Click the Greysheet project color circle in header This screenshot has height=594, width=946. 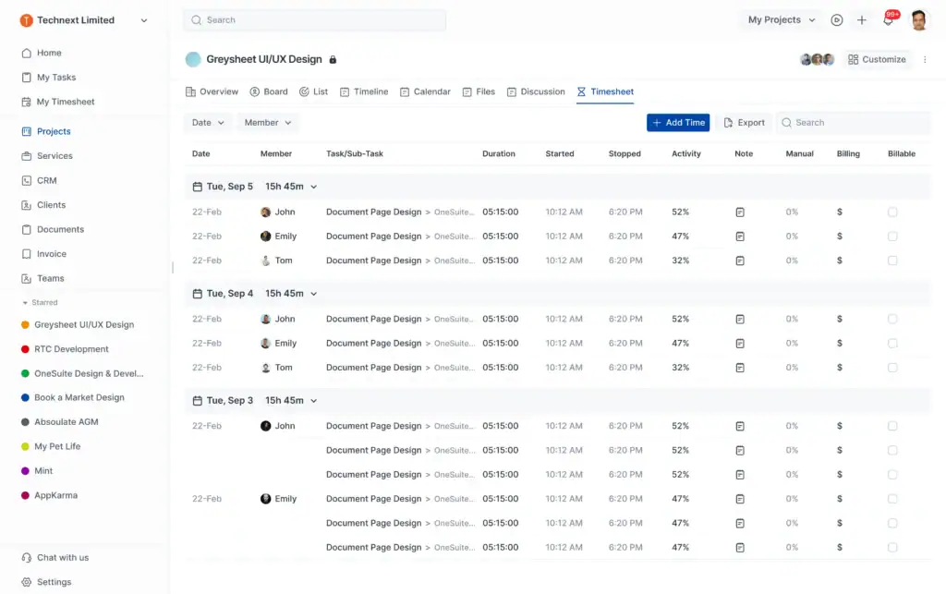pos(193,59)
